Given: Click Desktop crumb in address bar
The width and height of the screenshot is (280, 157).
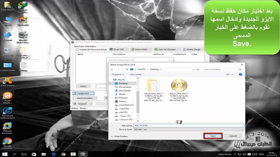Looking at the screenshot, I should point(154,69).
